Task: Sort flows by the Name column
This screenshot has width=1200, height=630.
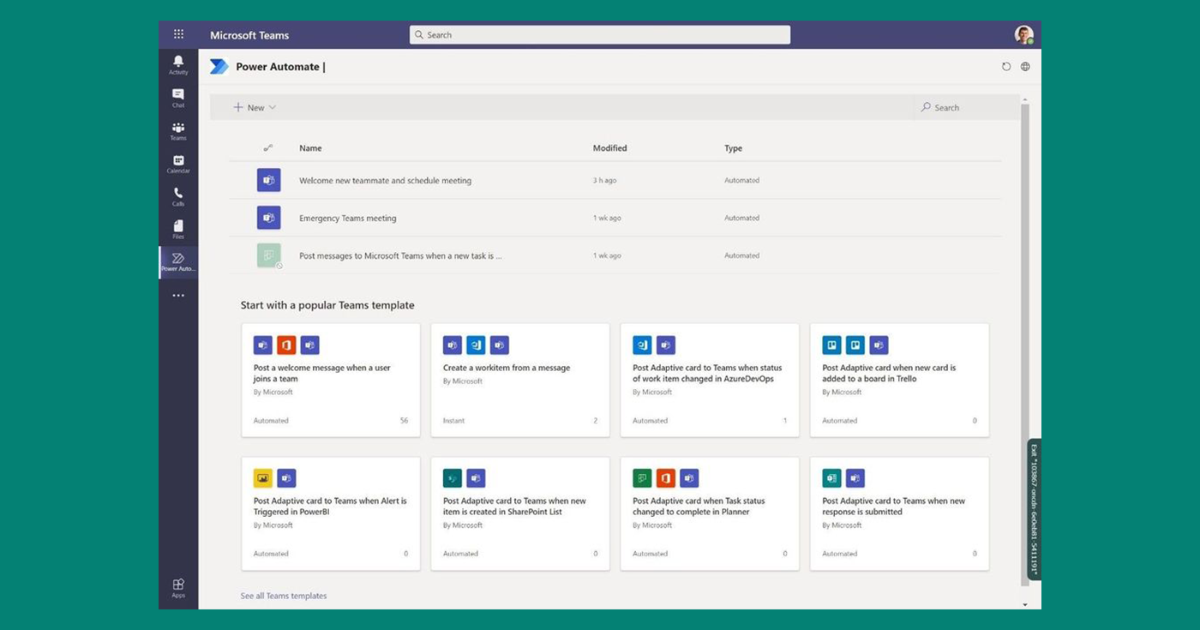Action: tap(310, 148)
